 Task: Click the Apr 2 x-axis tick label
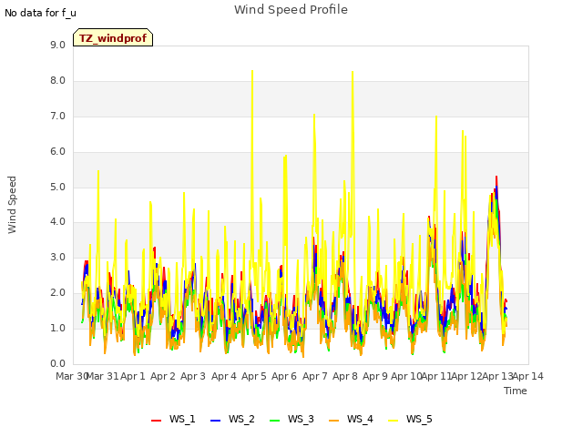(x=163, y=376)
